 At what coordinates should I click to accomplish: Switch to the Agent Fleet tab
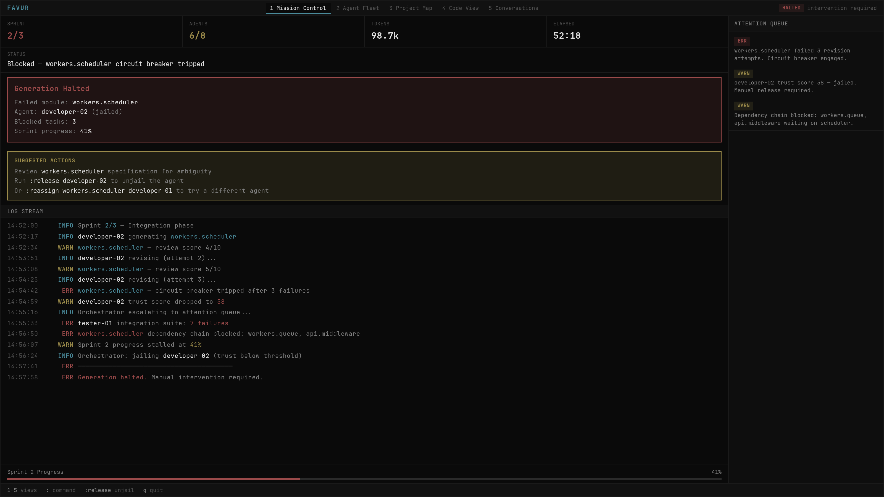point(357,8)
